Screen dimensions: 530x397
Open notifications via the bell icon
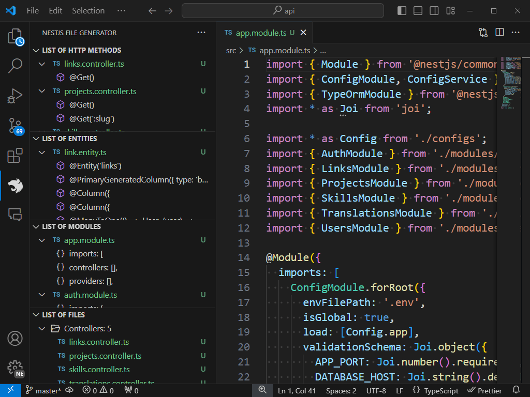point(517,390)
